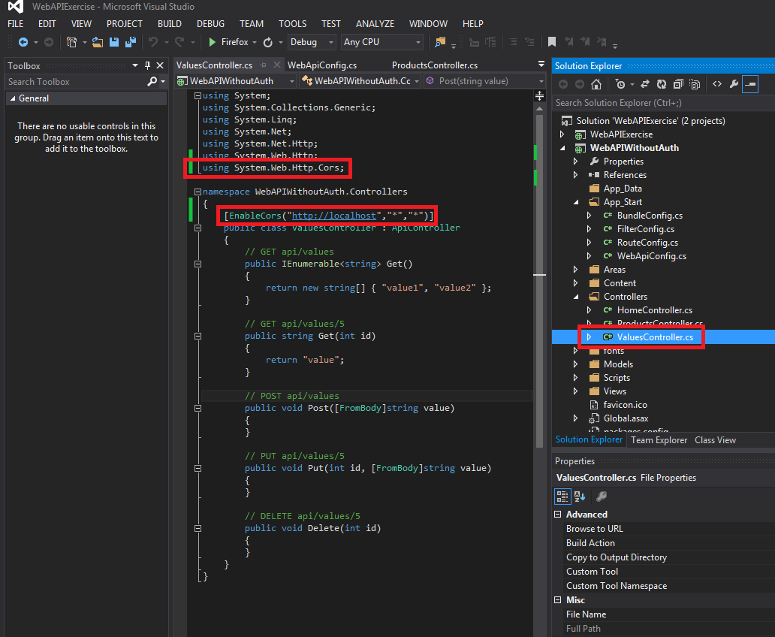The height and width of the screenshot is (637, 775).
Task: Open the DEBUG menu
Action: tap(210, 24)
